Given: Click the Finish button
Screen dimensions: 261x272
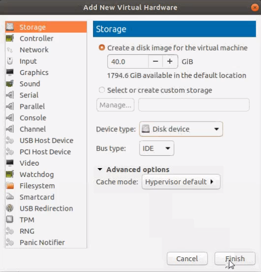Looking at the screenshot, I should (x=235, y=259).
